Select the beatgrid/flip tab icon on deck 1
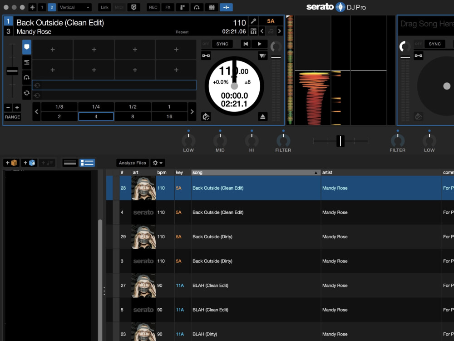The image size is (454, 341). pyautogui.click(x=27, y=62)
